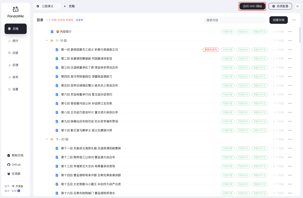
Task: Click the logout icon top right
Action: [x=298, y=6]
